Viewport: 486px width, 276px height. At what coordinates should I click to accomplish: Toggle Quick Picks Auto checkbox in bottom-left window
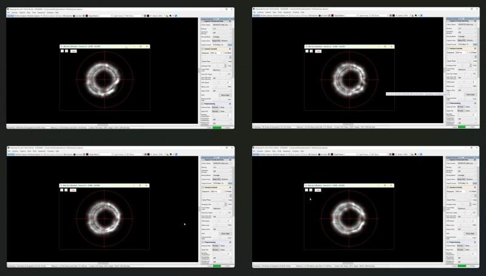227,200
